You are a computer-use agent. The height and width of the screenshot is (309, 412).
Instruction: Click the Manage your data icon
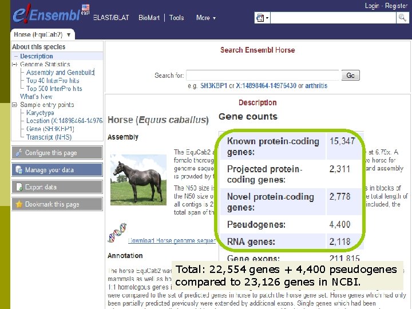[19, 170]
